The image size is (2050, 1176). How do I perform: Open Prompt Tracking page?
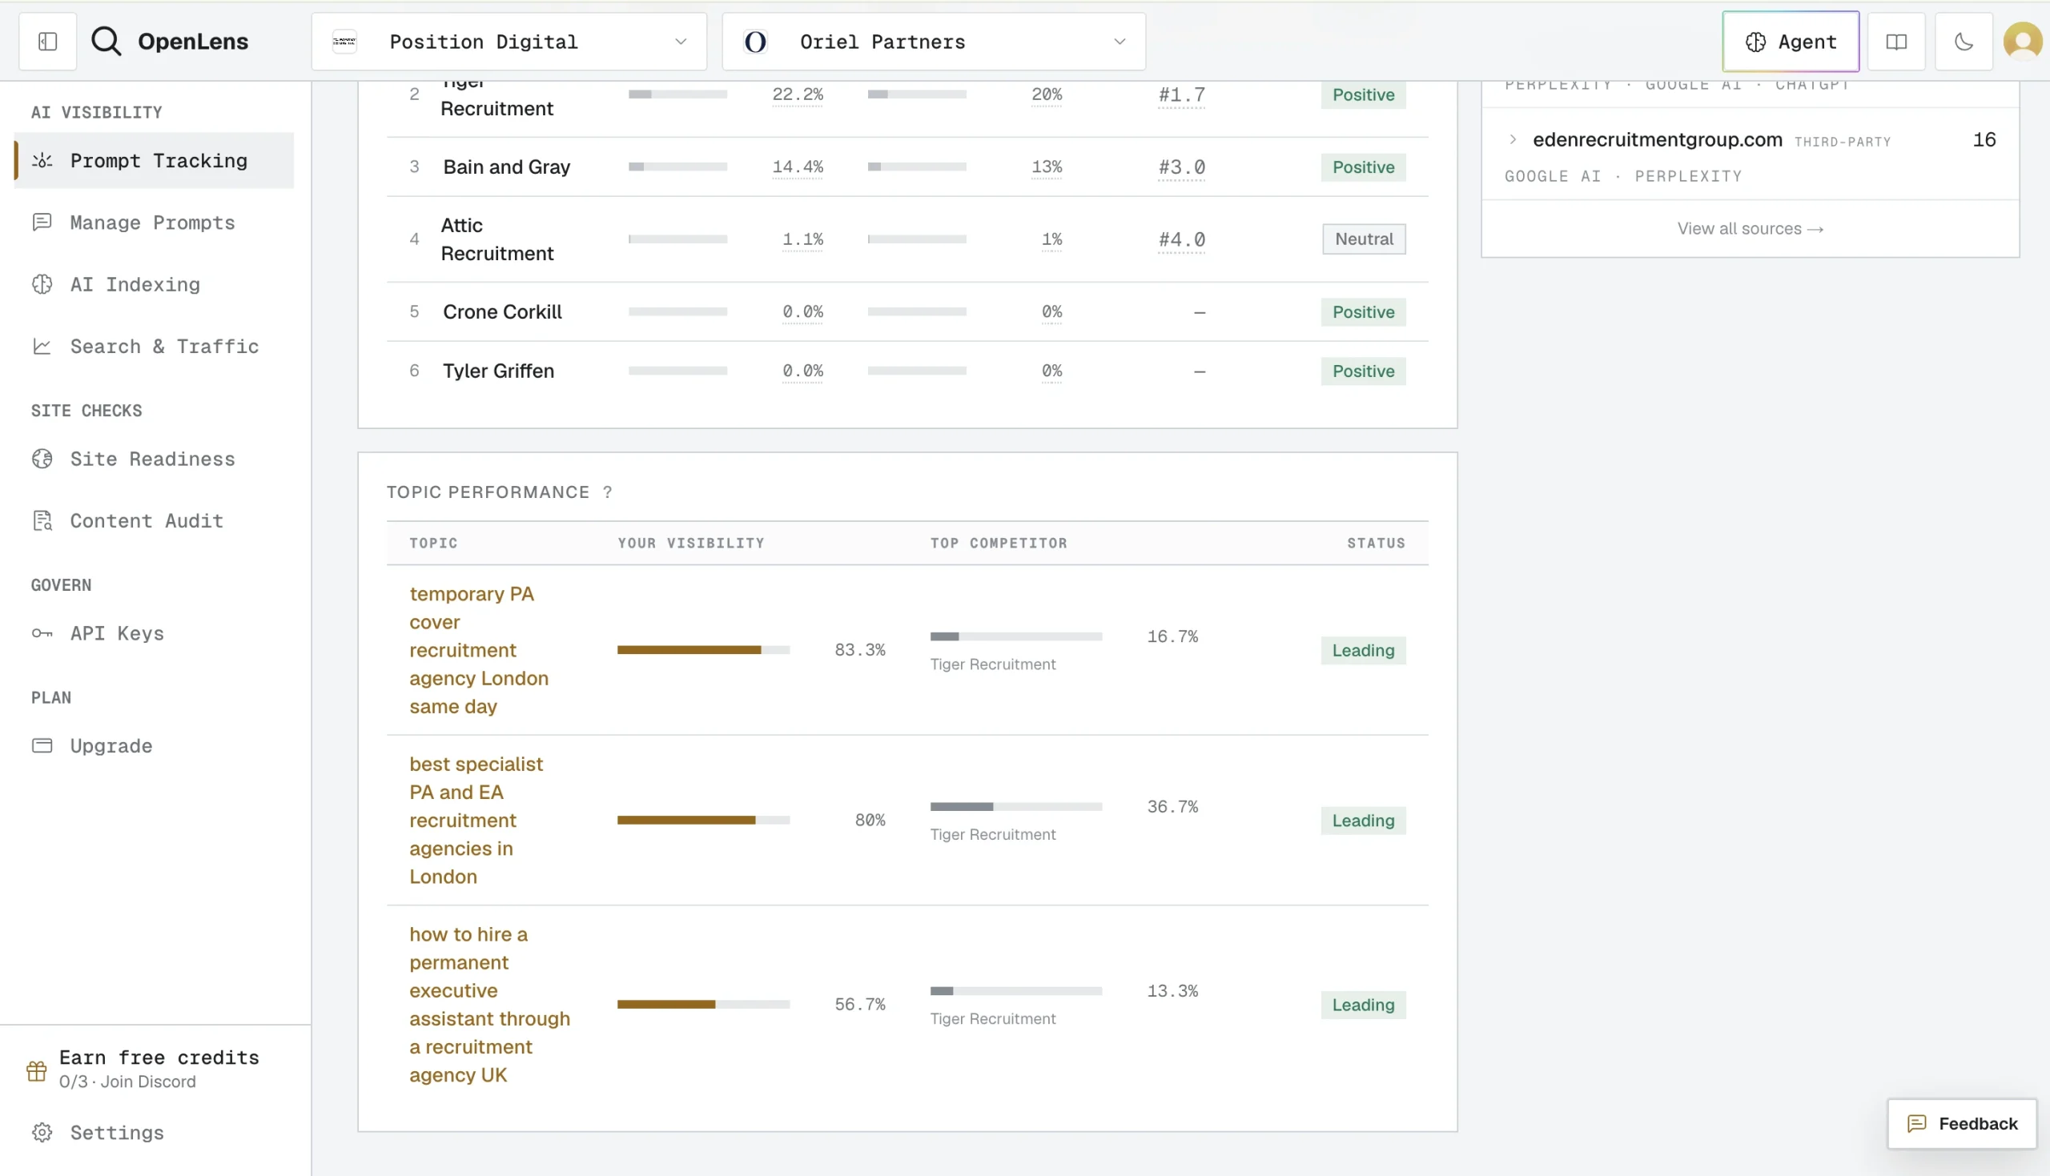click(155, 161)
